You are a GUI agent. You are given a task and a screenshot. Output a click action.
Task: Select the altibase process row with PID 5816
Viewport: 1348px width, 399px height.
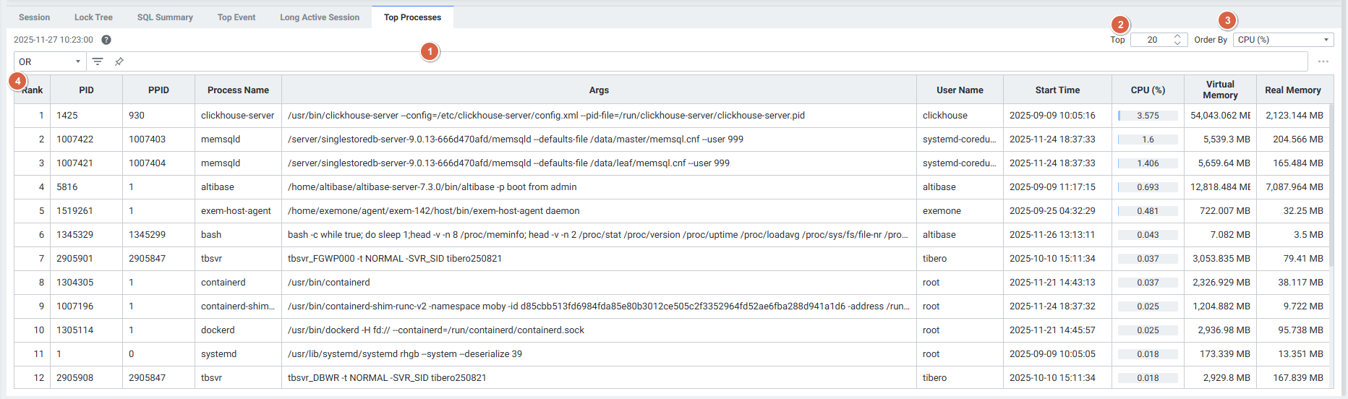click(x=434, y=187)
